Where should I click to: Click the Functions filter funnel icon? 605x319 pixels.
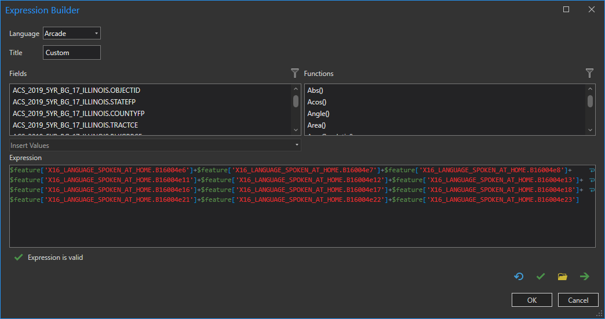pyautogui.click(x=589, y=73)
